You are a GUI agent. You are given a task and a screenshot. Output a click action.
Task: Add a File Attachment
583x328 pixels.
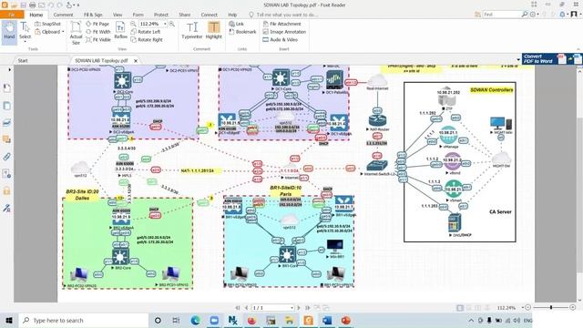[281, 24]
